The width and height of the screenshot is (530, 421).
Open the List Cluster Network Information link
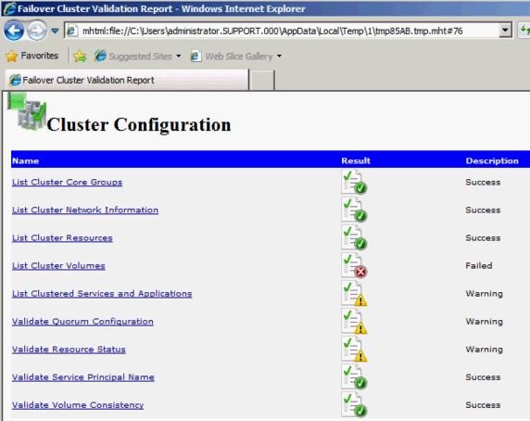click(x=85, y=210)
